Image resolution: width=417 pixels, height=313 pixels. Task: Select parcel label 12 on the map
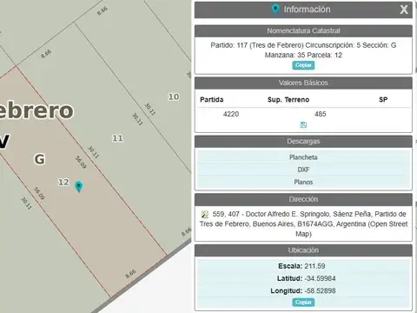63,183
